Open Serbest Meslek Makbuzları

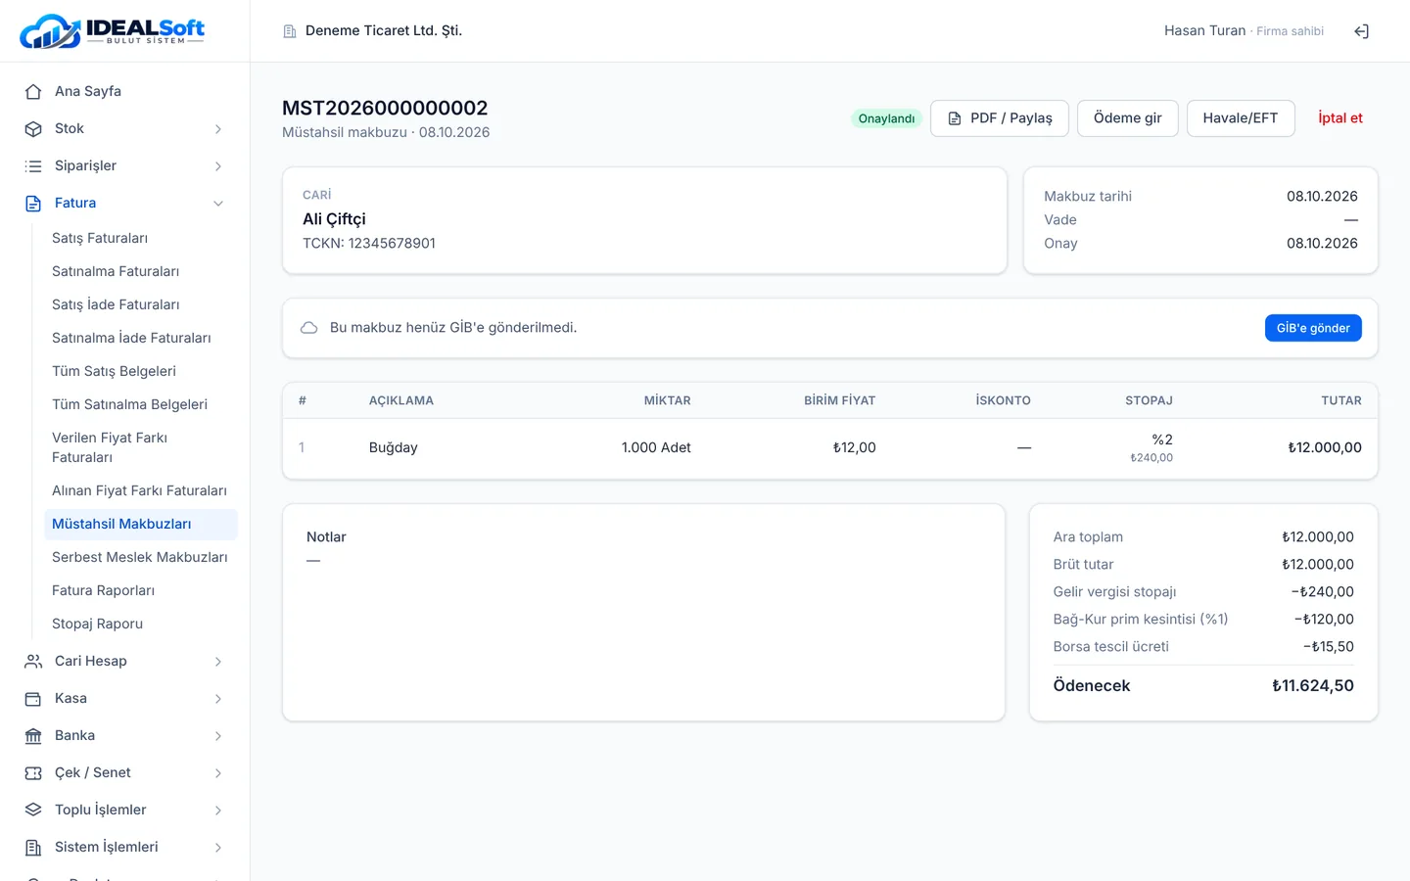(x=141, y=557)
